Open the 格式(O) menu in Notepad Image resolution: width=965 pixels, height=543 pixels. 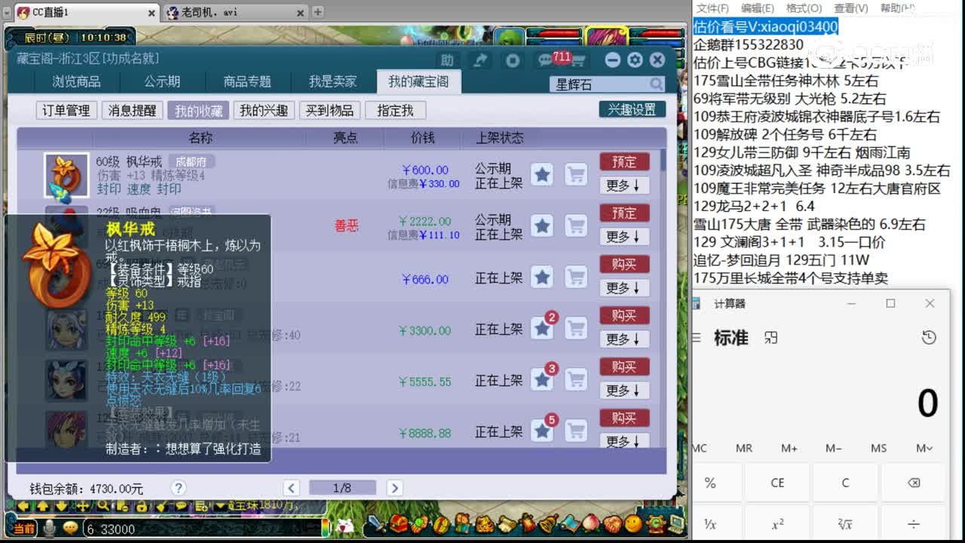(803, 8)
